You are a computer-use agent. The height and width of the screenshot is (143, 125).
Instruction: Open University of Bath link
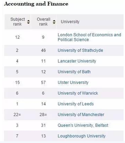(74, 72)
